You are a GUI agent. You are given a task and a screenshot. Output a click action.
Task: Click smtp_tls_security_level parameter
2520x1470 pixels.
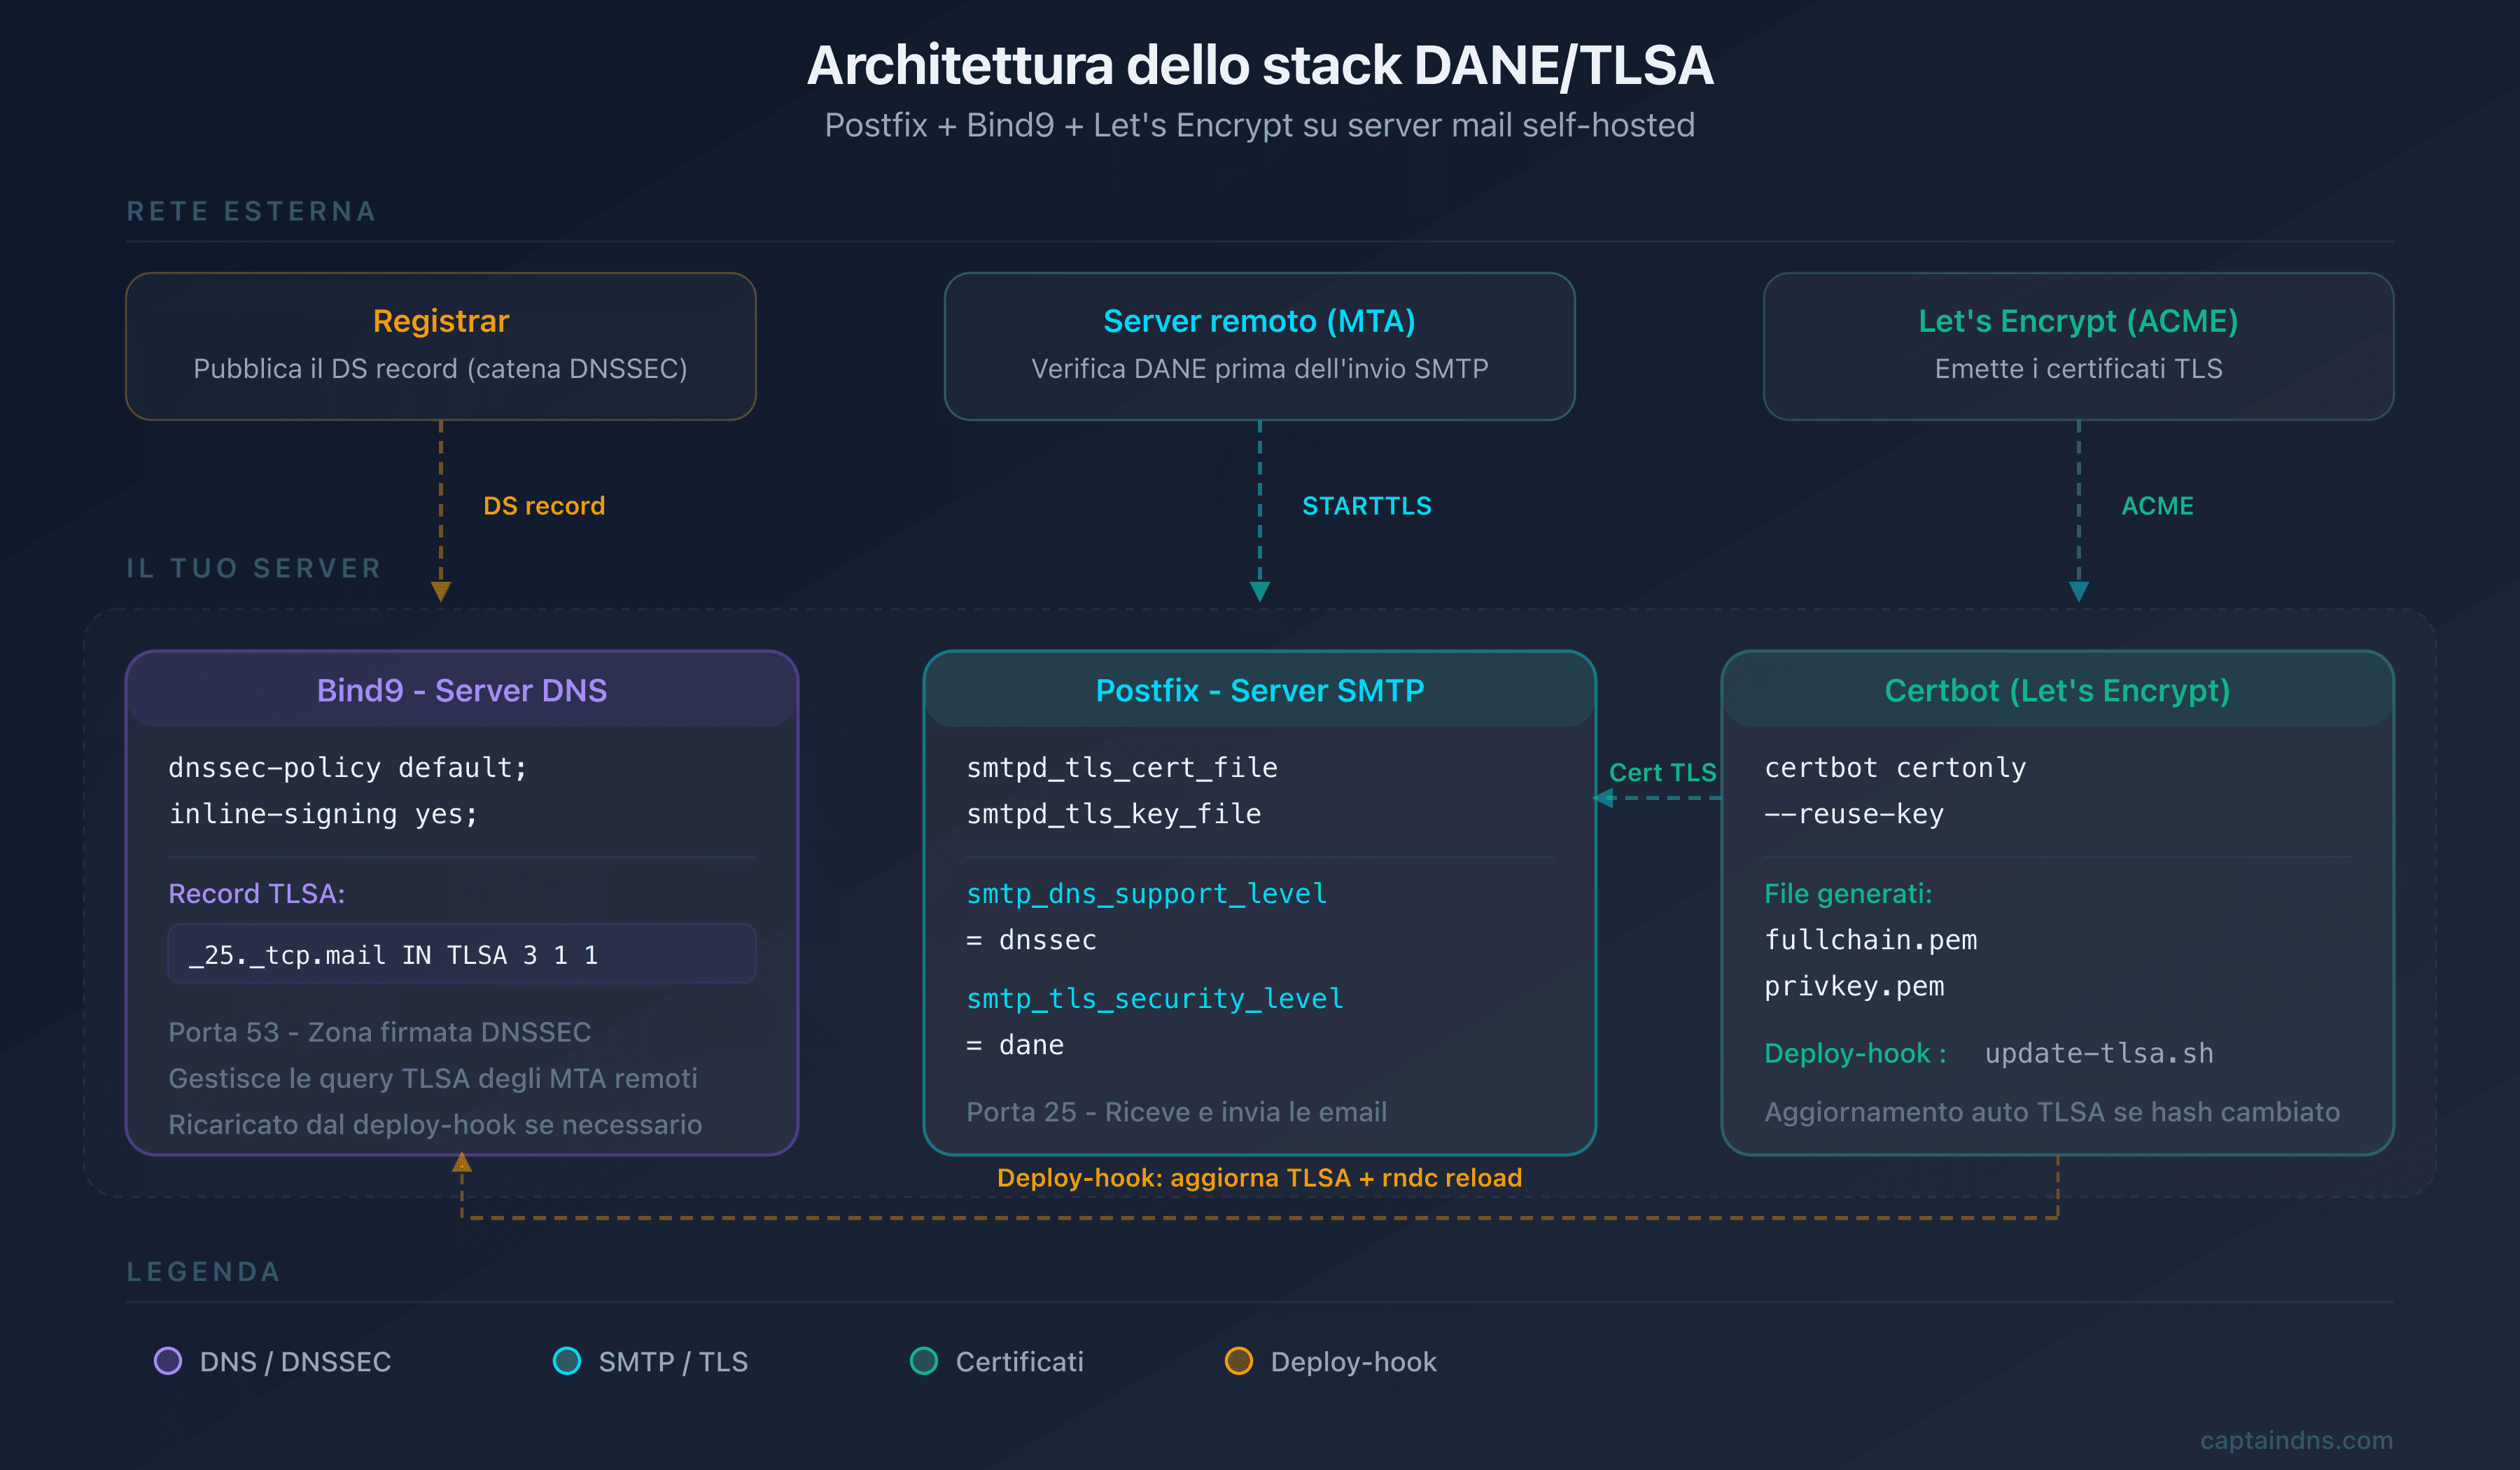pos(1155,998)
